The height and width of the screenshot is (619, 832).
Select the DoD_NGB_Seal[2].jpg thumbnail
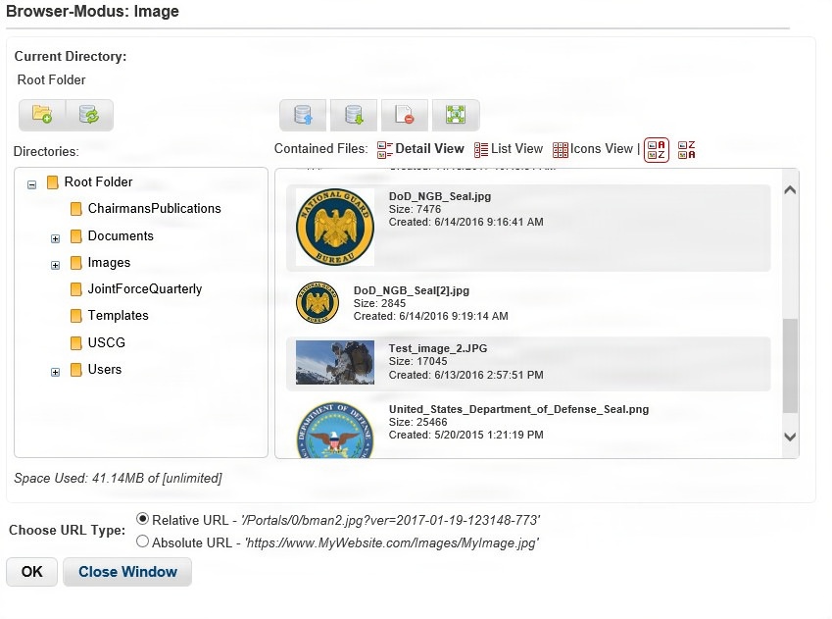318,303
